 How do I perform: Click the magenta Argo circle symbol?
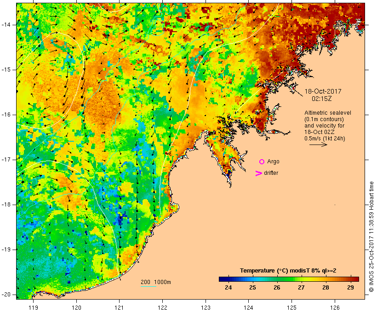262,162
